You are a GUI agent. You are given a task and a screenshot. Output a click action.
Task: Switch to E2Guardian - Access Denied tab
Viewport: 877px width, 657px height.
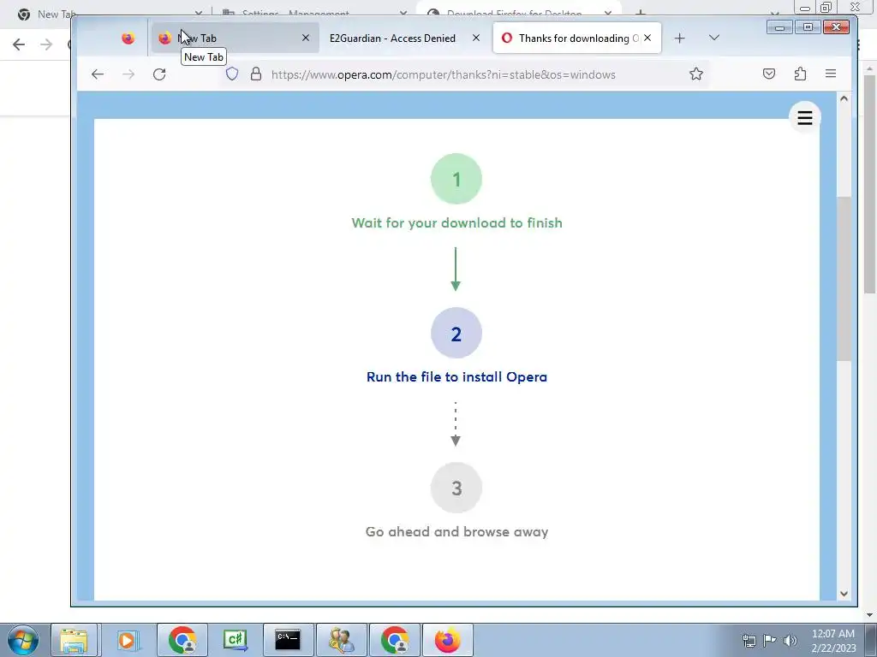click(x=392, y=38)
